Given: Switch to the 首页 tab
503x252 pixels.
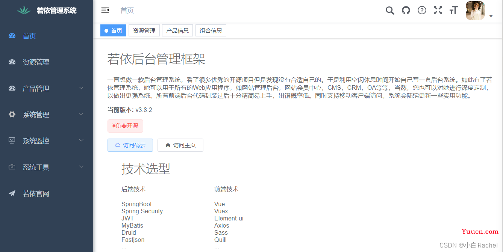Looking at the screenshot, I should pos(113,31).
